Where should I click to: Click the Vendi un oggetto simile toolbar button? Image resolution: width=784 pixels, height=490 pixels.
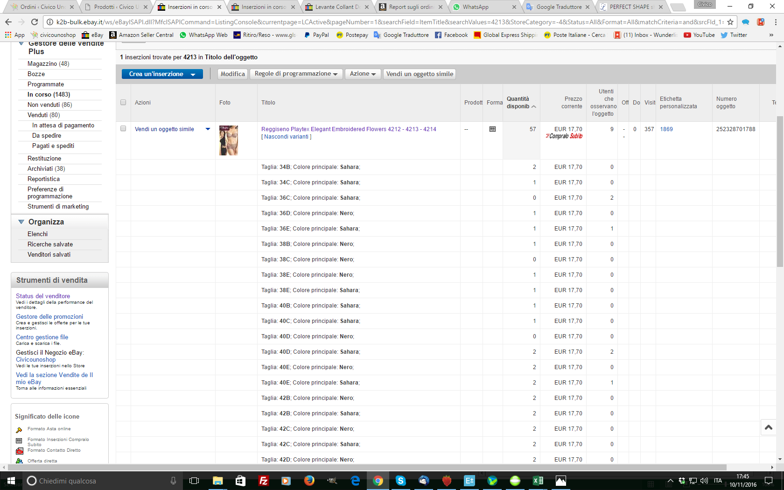point(420,74)
